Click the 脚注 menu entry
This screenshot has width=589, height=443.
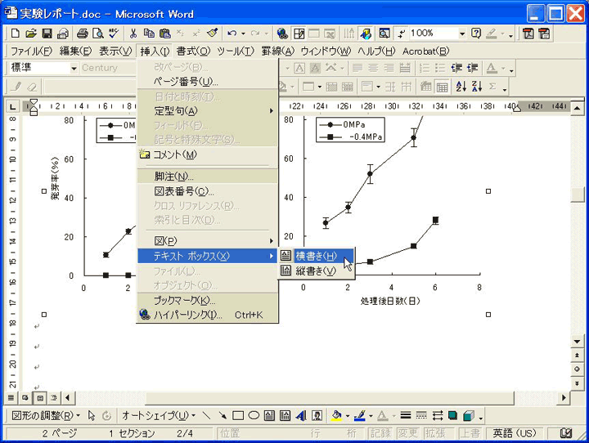coord(173,177)
